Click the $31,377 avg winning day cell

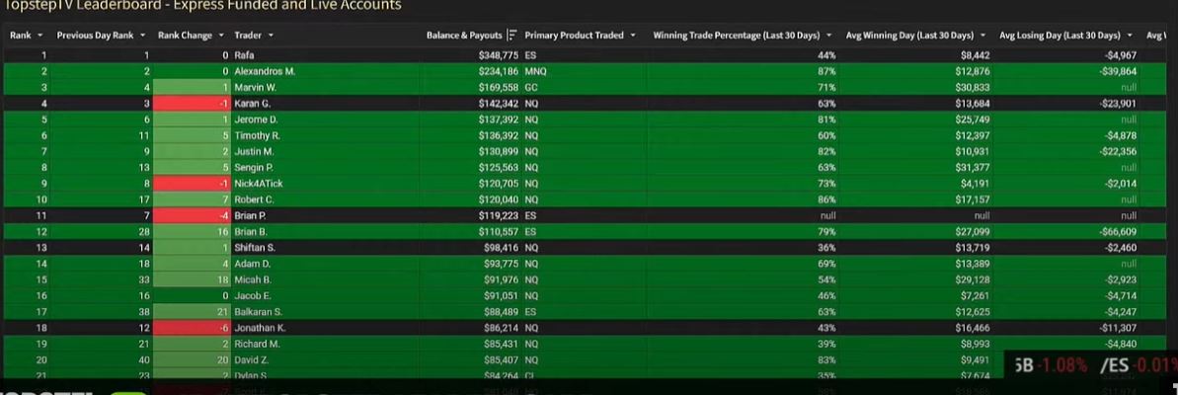click(x=975, y=168)
